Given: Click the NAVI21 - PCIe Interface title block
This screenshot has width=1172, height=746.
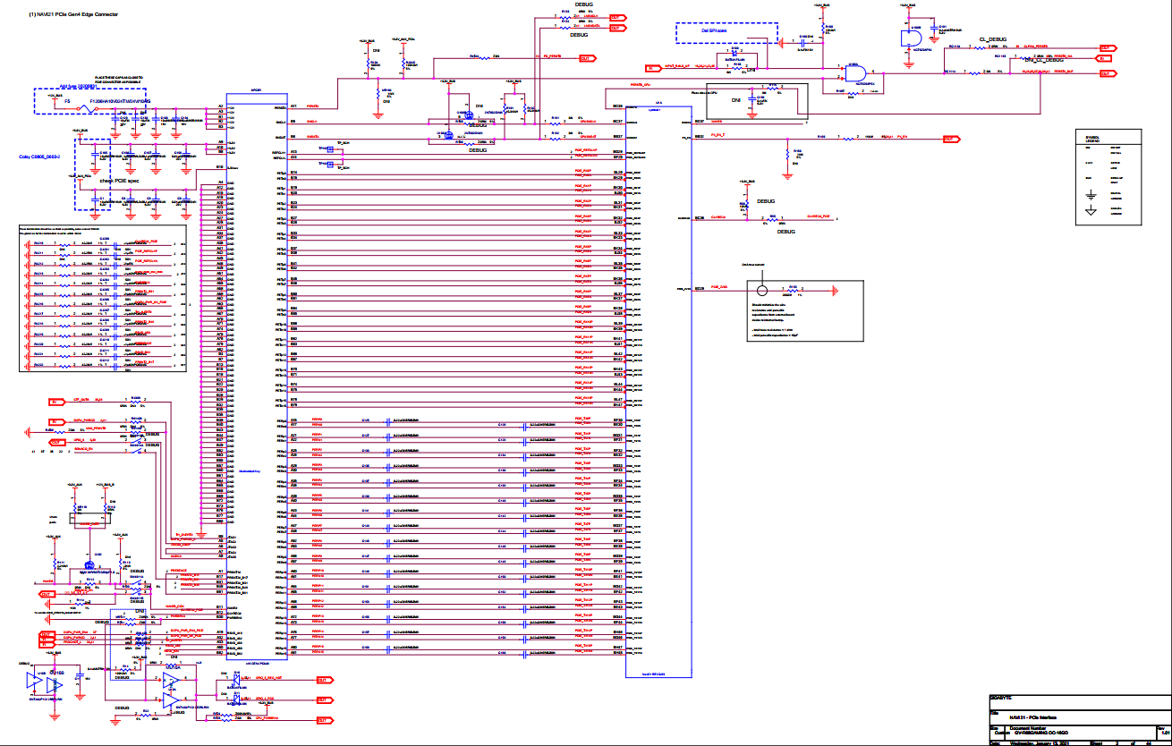Looking at the screenshot, I should [x=1033, y=718].
